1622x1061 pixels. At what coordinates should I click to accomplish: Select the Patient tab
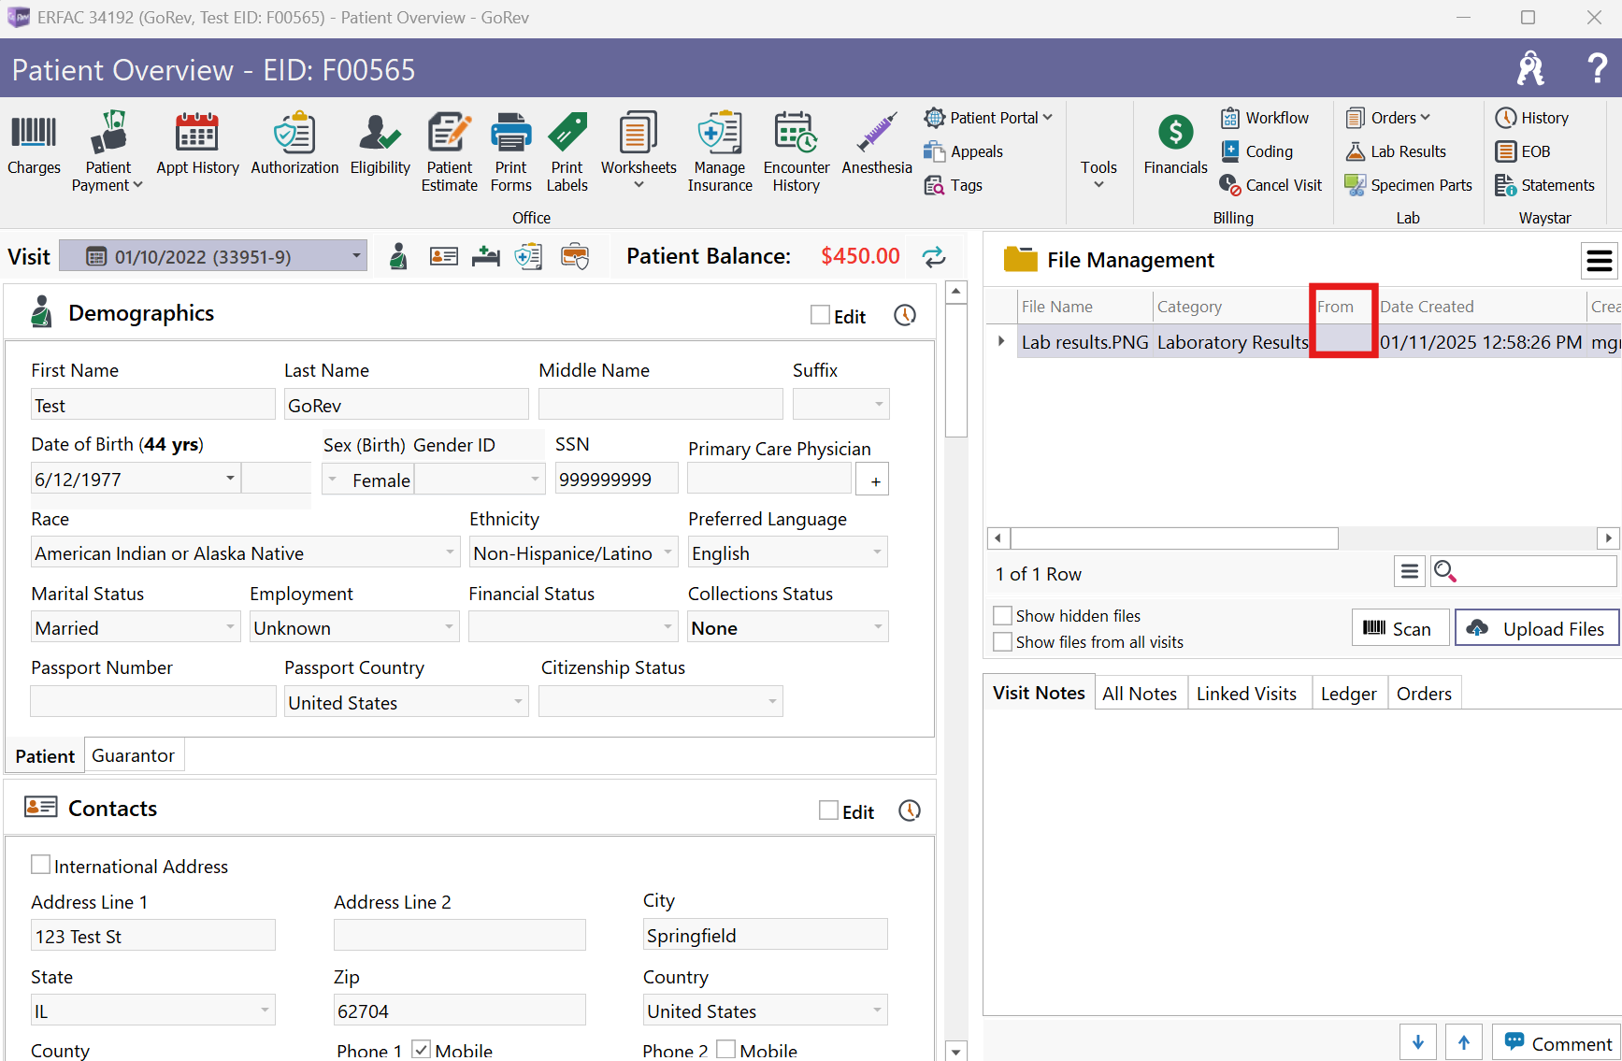point(45,755)
